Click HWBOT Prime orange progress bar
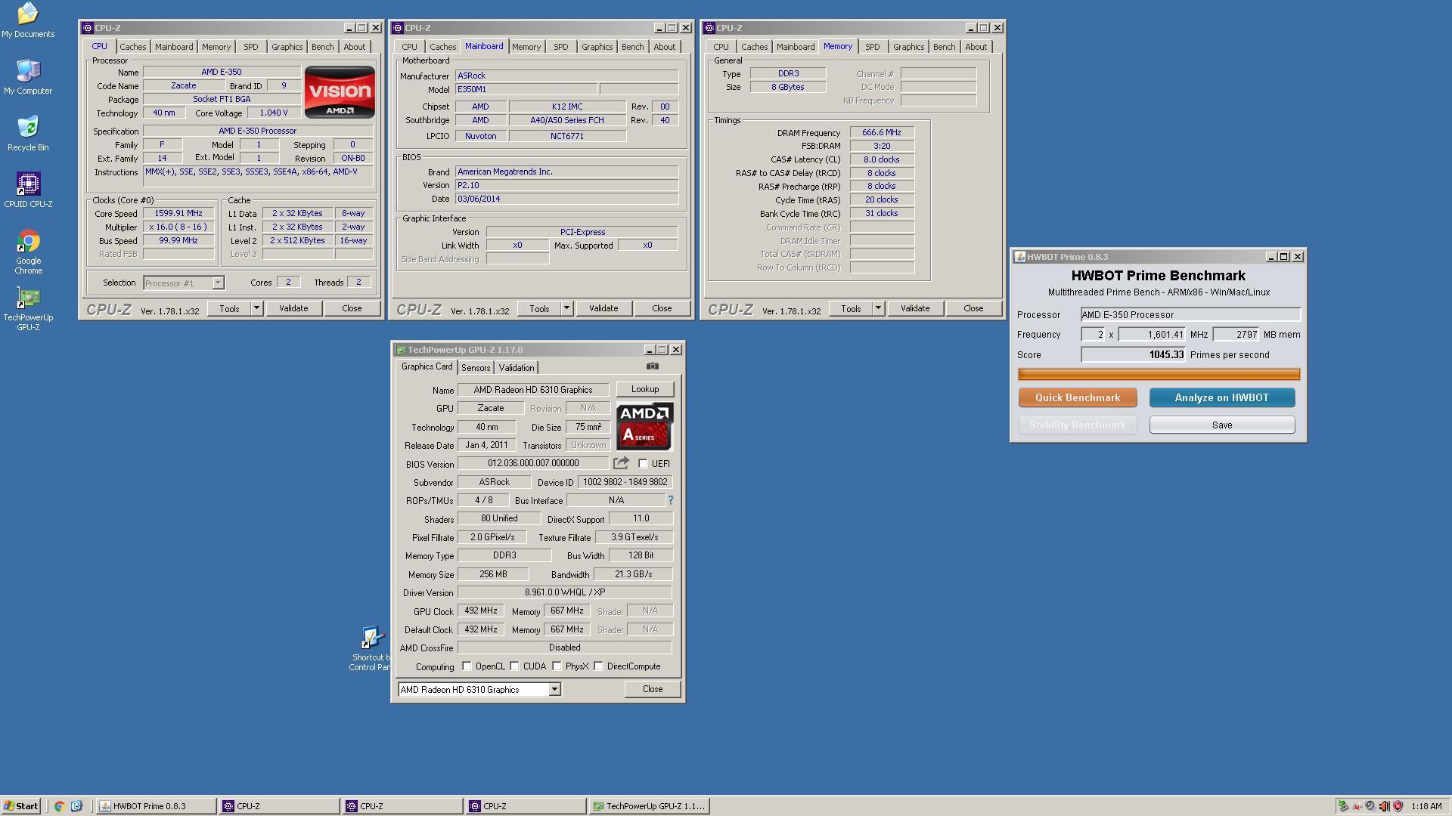 click(1159, 374)
